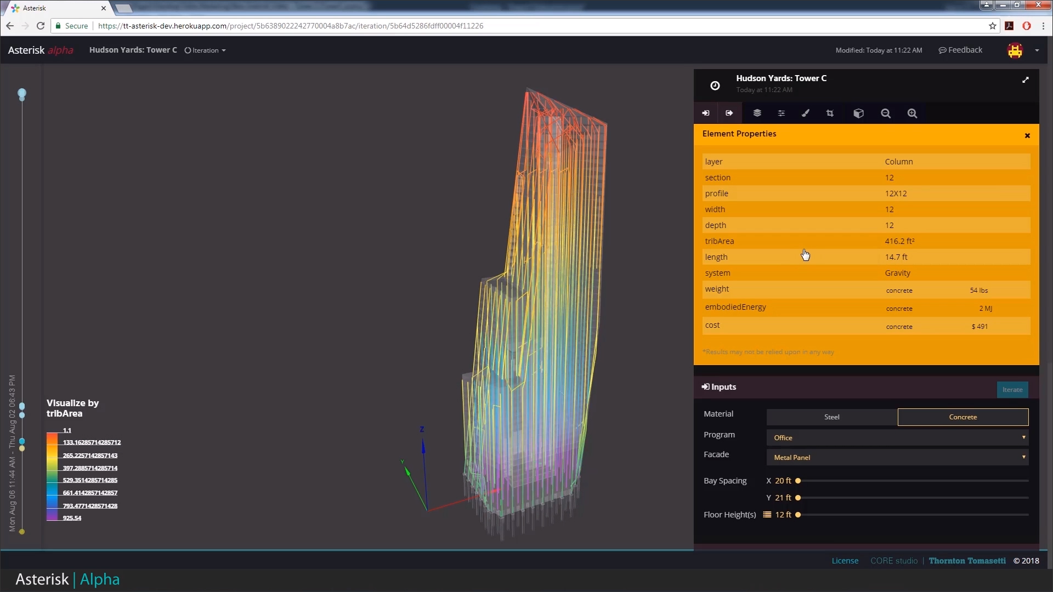Close the Element Properties panel
The image size is (1053, 592).
[x=1027, y=135]
